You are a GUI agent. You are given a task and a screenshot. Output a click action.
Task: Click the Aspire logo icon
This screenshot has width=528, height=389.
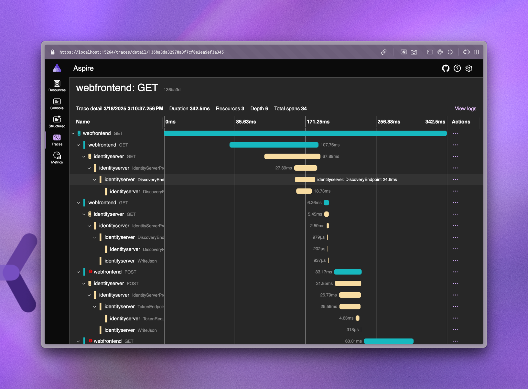point(57,68)
